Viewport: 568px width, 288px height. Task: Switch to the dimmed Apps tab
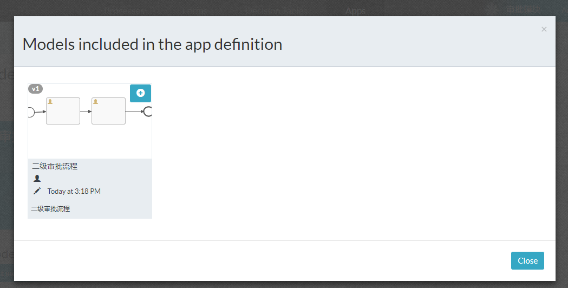[355, 10]
